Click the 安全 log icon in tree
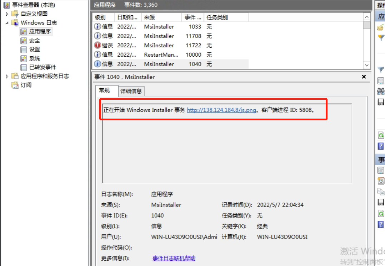 coord(24,41)
